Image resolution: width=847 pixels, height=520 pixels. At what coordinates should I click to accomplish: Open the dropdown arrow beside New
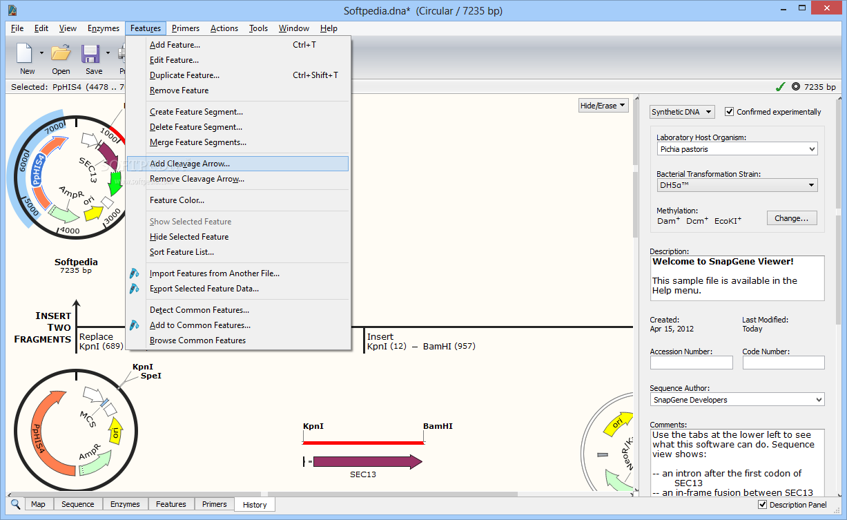pos(41,53)
